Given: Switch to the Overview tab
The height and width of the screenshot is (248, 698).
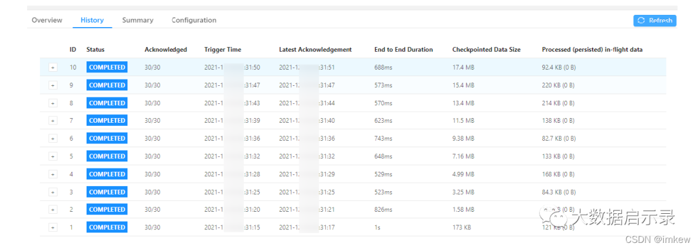Looking at the screenshot, I should [47, 20].
